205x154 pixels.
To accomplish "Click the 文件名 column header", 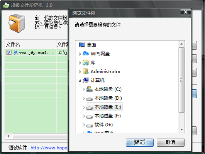I will coord(30,44).
